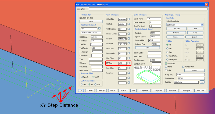Click the Total Cut Depth field

(x=155, y=26)
